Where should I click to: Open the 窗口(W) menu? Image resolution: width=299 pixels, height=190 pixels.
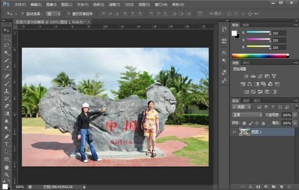point(161,4)
